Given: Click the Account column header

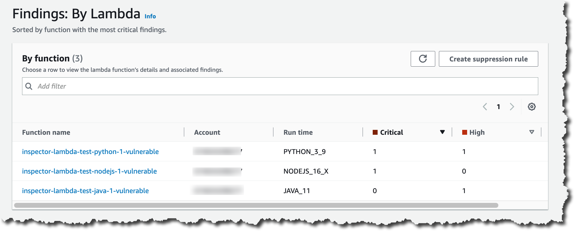Looking at the screenshot, I should point(207,132).
